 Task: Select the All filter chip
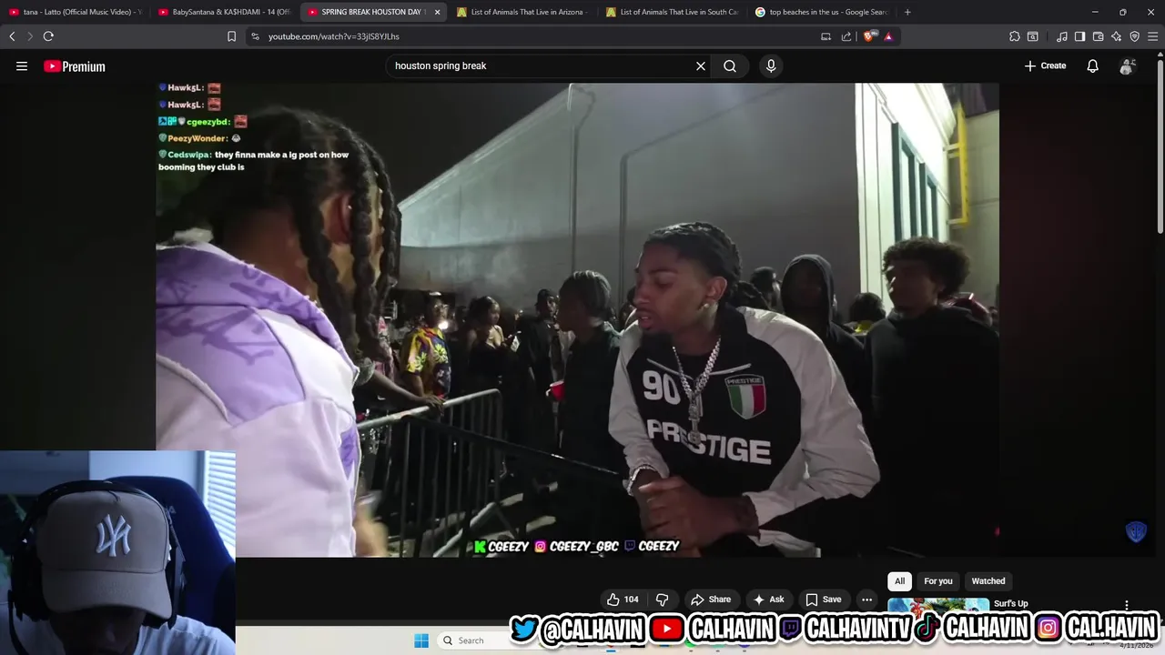pyautogui.click(x=899, y=581)
